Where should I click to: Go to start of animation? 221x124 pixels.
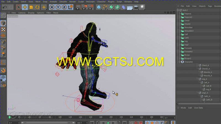pyautogui.click(x=92, y=123)
